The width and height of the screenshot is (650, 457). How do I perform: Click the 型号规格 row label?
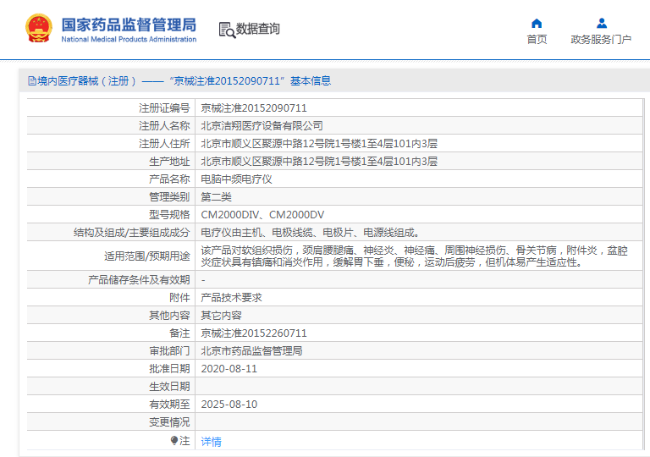point(169,215)
